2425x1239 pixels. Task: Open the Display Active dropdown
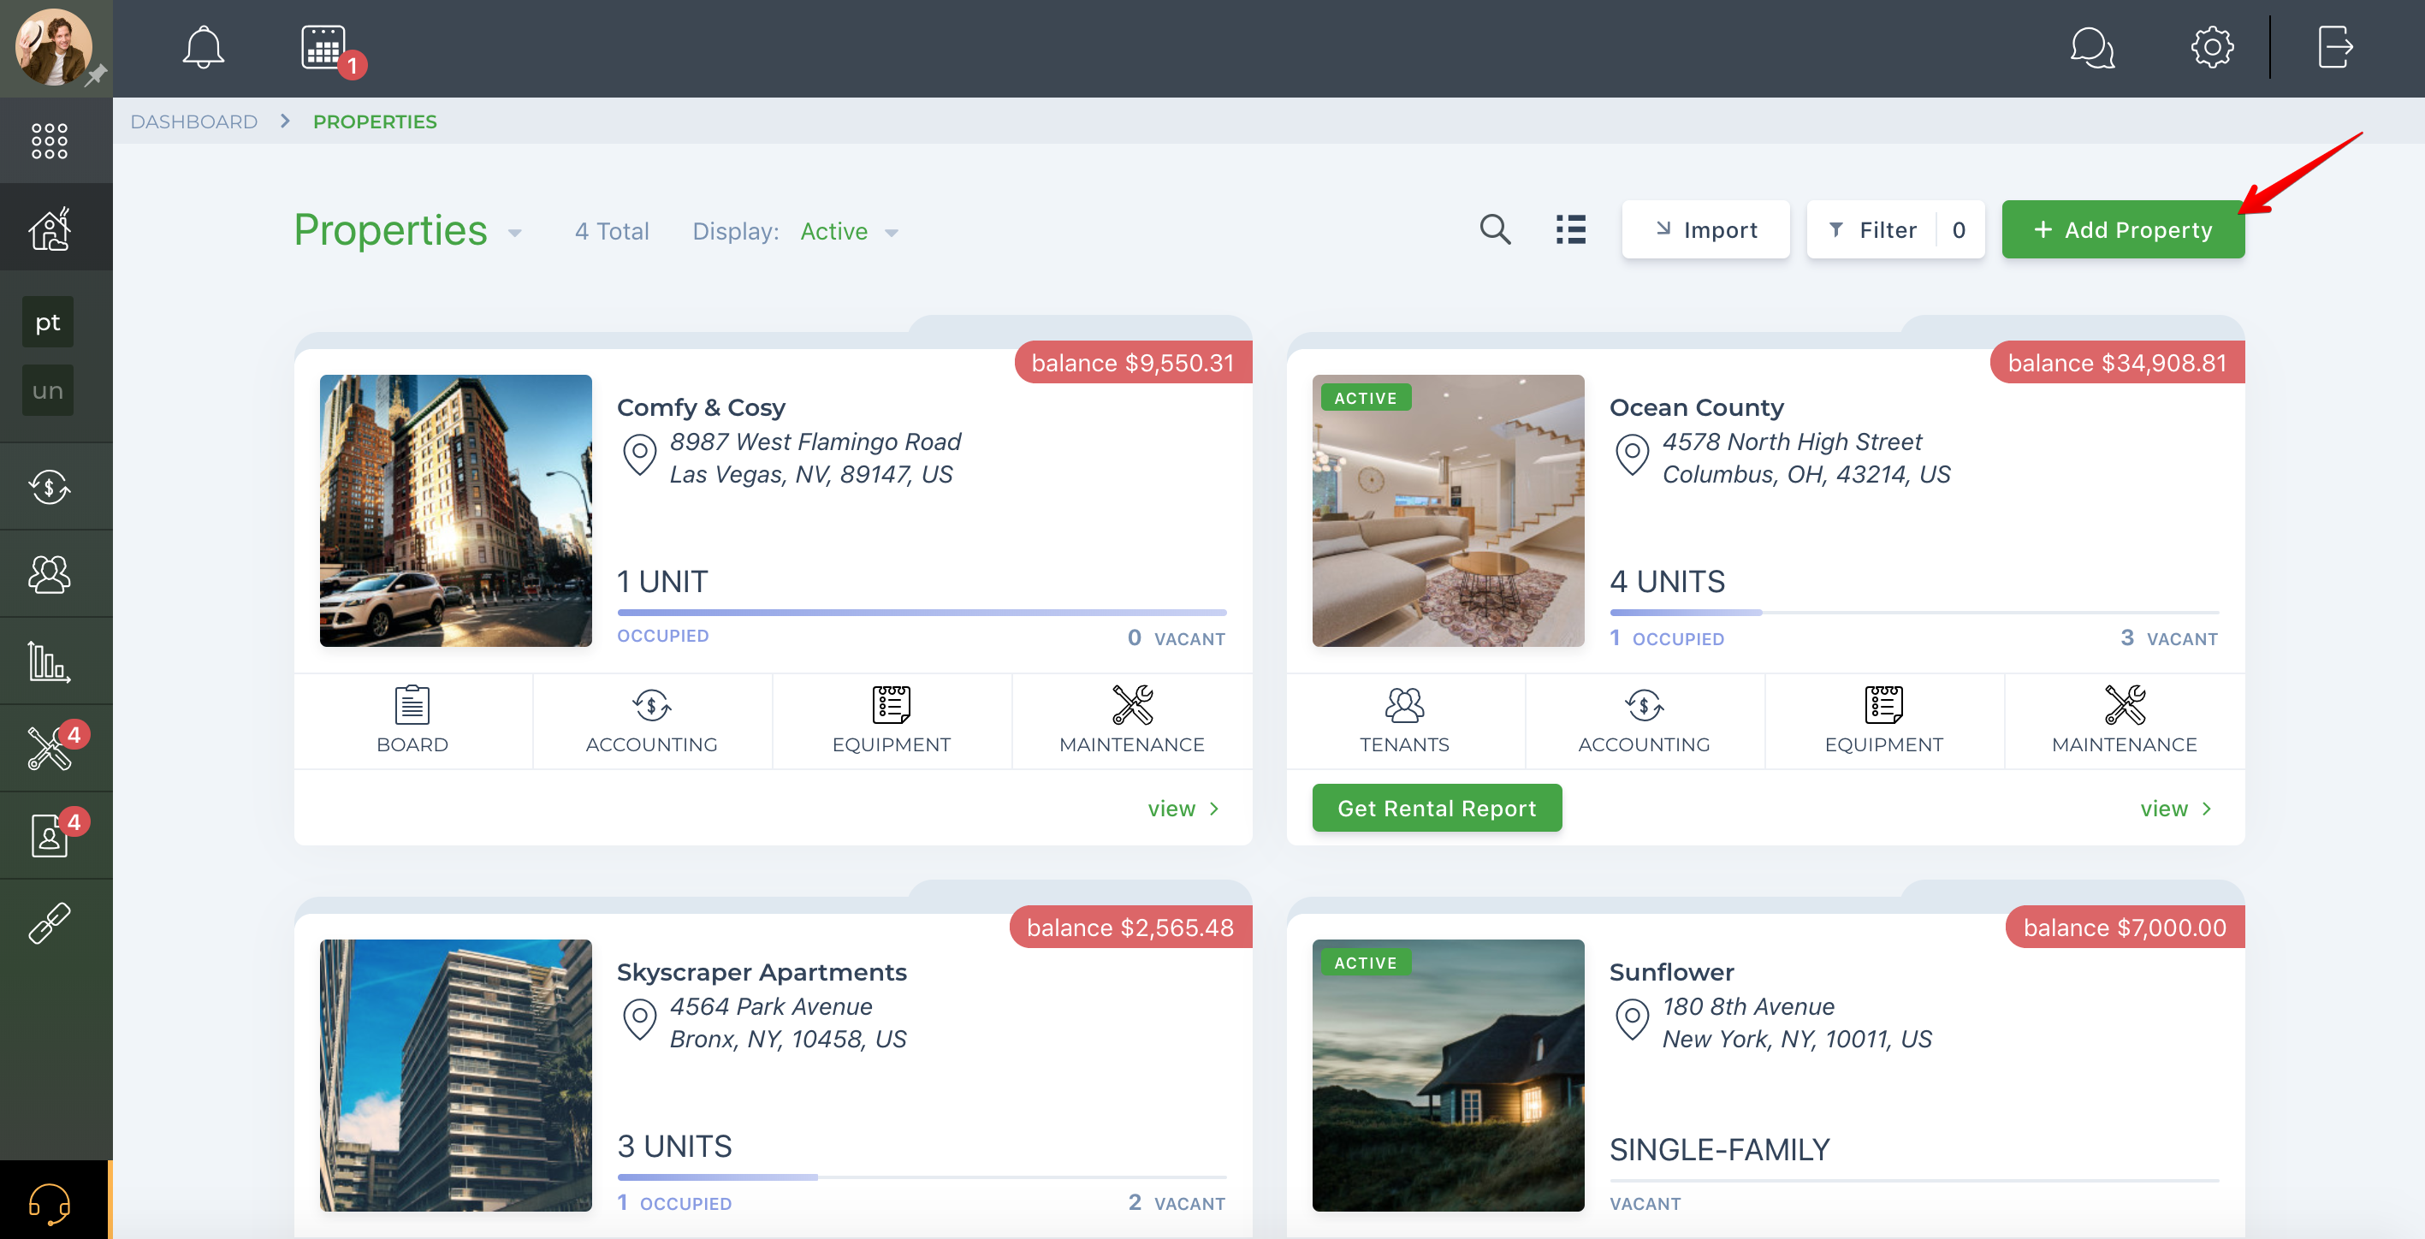point(849,232)
